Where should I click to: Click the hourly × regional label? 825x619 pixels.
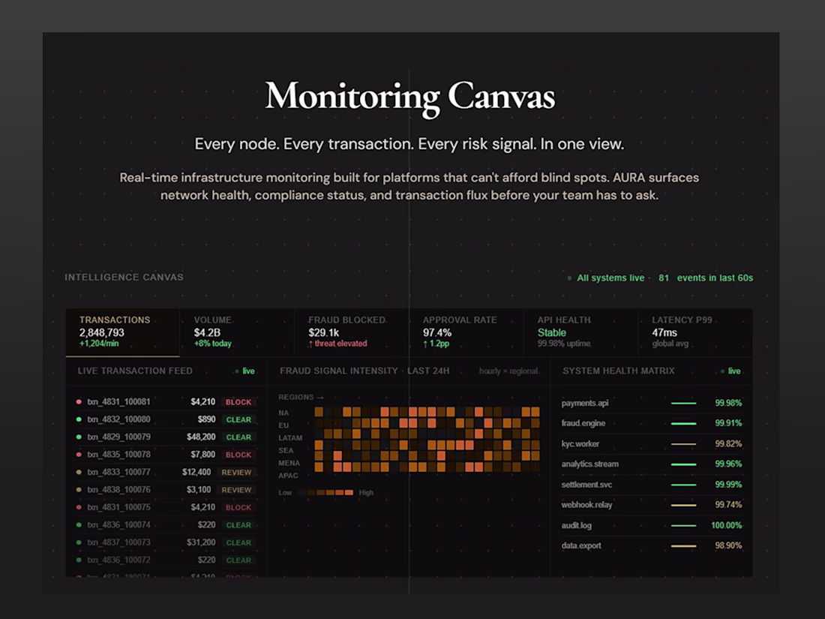[x=508, y=371]
